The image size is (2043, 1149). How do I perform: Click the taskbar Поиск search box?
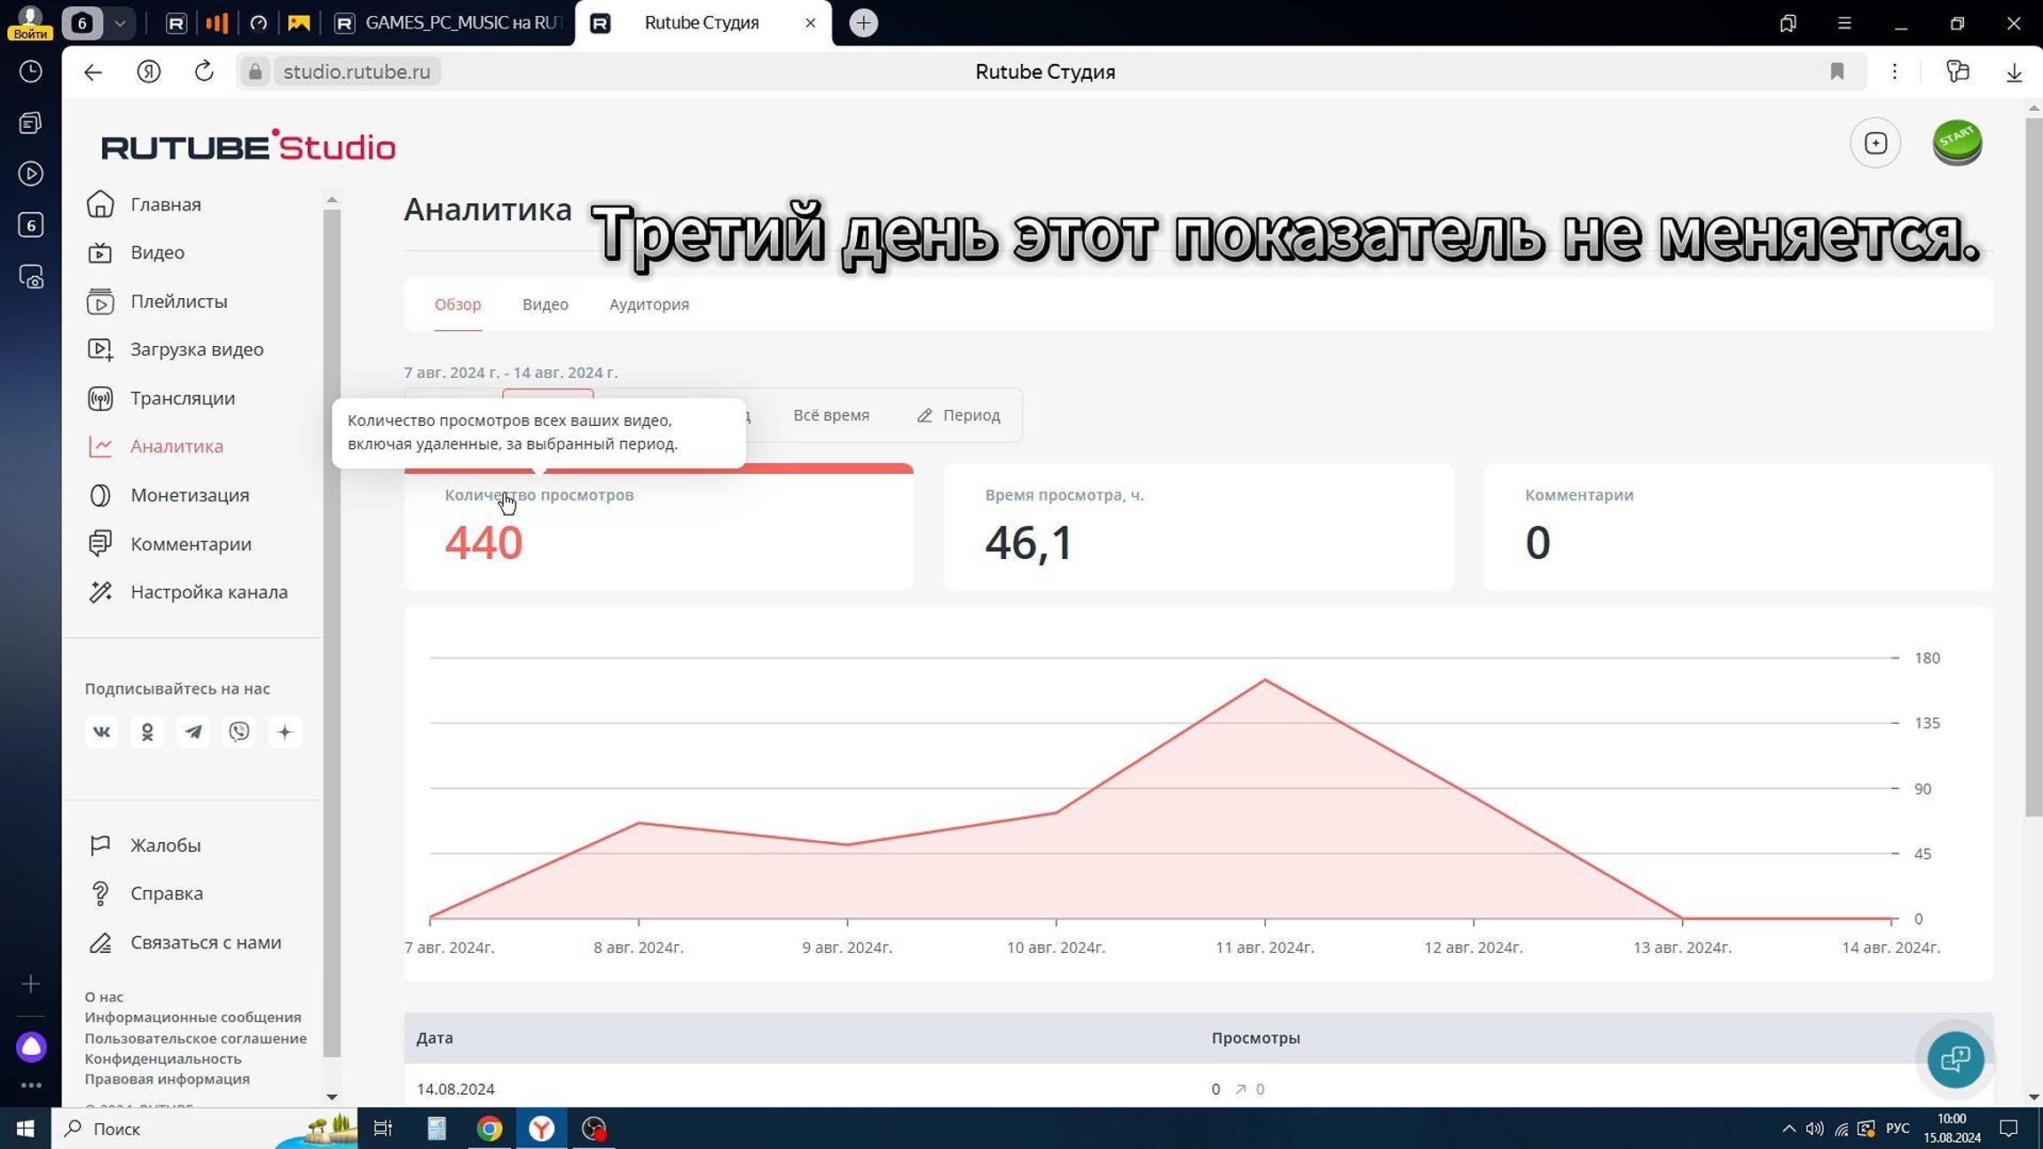coord(204,1129)
